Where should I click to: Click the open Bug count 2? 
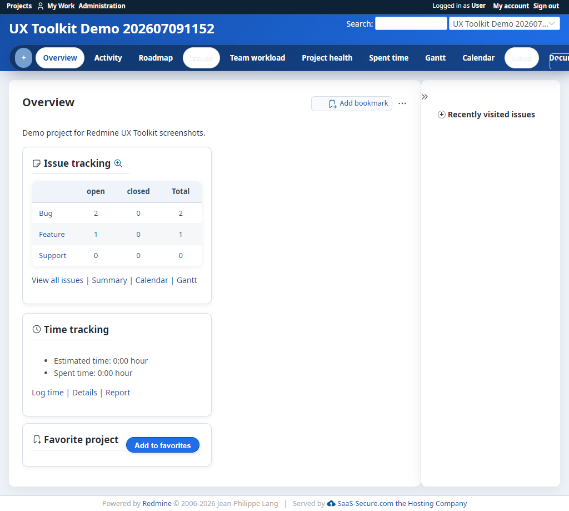pyautogui.click(x=96, y=214)
